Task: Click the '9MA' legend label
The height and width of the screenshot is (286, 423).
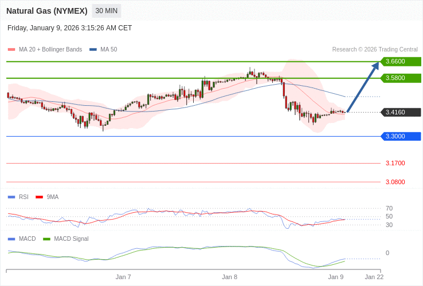Action: (53, 197)
